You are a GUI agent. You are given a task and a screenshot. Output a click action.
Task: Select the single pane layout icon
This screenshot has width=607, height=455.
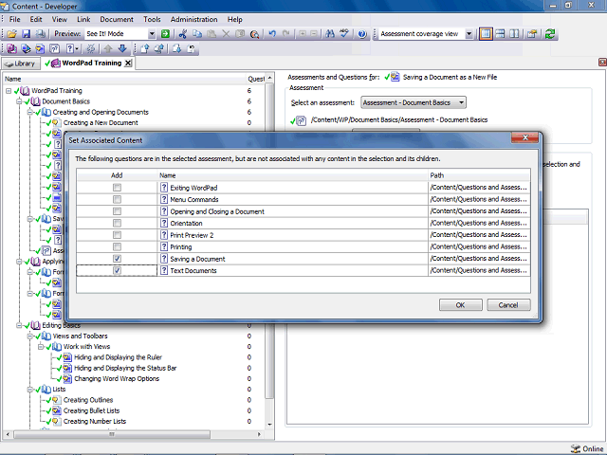point(486,34)
